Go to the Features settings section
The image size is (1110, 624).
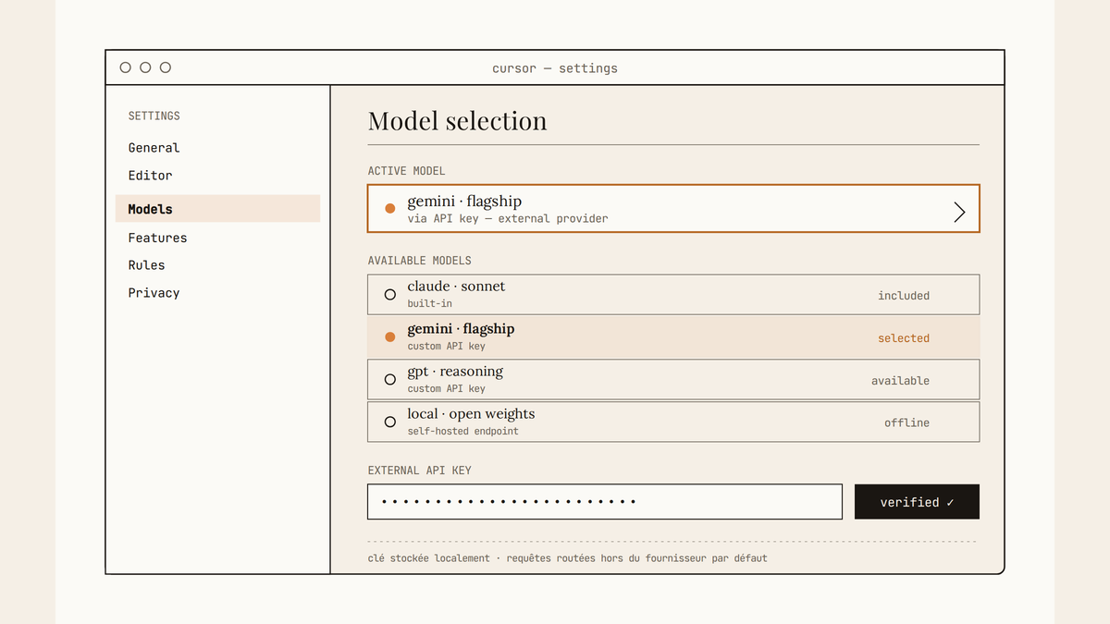[x=157, y=238]
